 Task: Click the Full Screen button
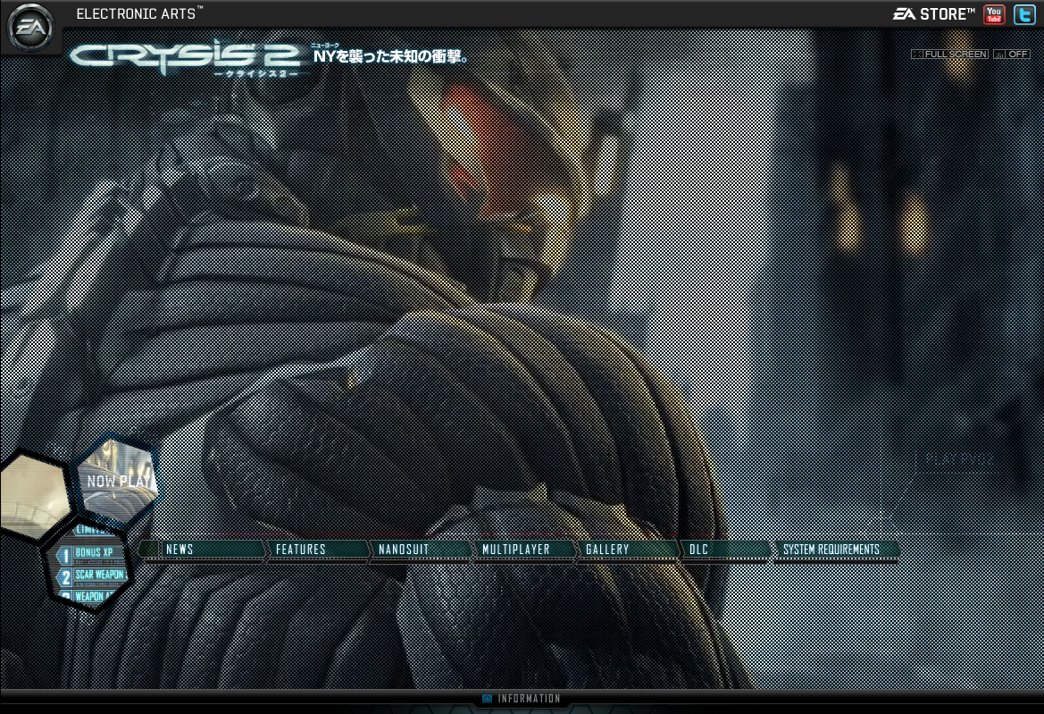click(950, 54)
